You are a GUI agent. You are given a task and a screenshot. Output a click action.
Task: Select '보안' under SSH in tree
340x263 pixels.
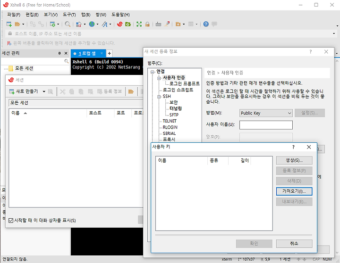point(173,102)
